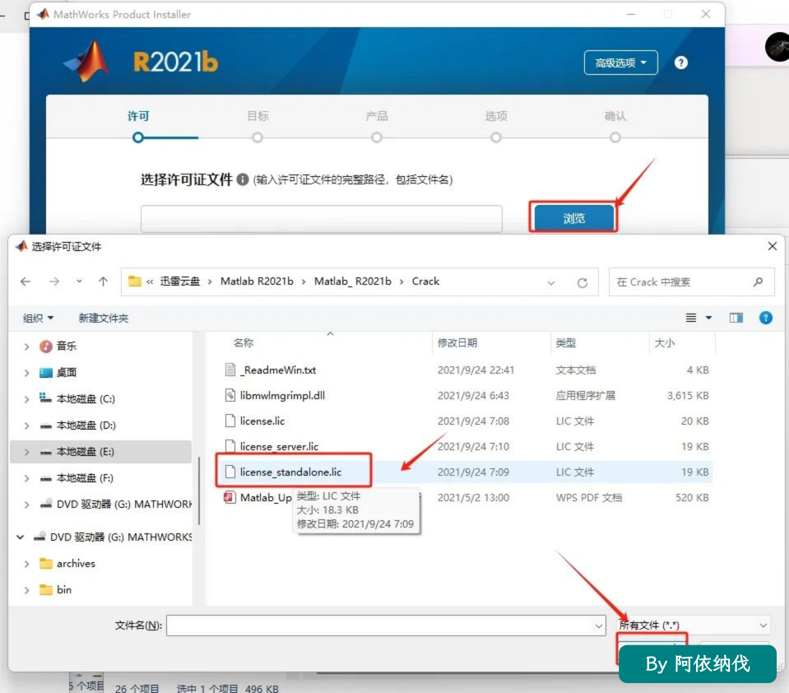The image size is (789, 693).
Task: Select the Matlab_Up PDF file icon
Action: [x=230, y=498]
